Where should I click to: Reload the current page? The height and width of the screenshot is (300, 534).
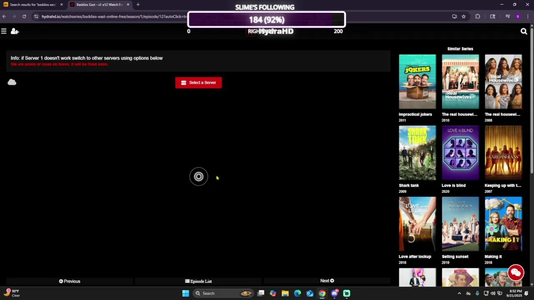coord(24,16)
